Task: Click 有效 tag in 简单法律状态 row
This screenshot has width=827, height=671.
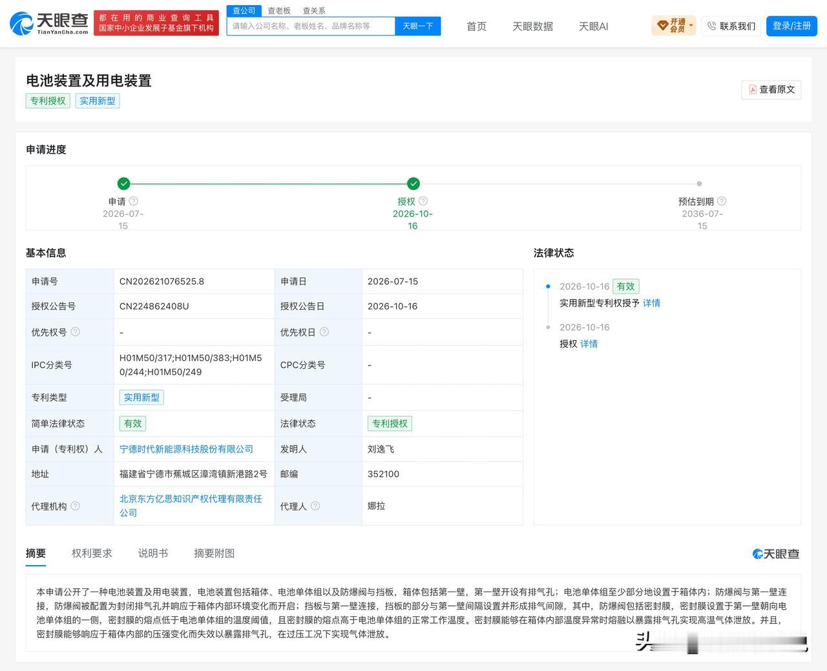Action: [132, 424]
